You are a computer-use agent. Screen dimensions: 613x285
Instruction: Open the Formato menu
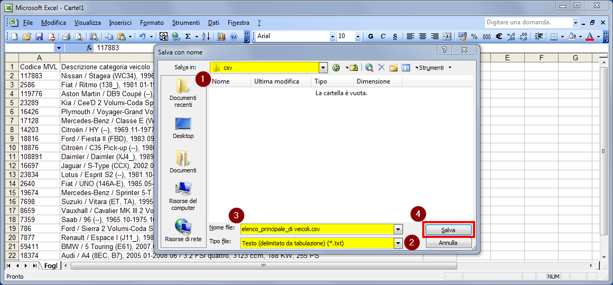(152, 23)
